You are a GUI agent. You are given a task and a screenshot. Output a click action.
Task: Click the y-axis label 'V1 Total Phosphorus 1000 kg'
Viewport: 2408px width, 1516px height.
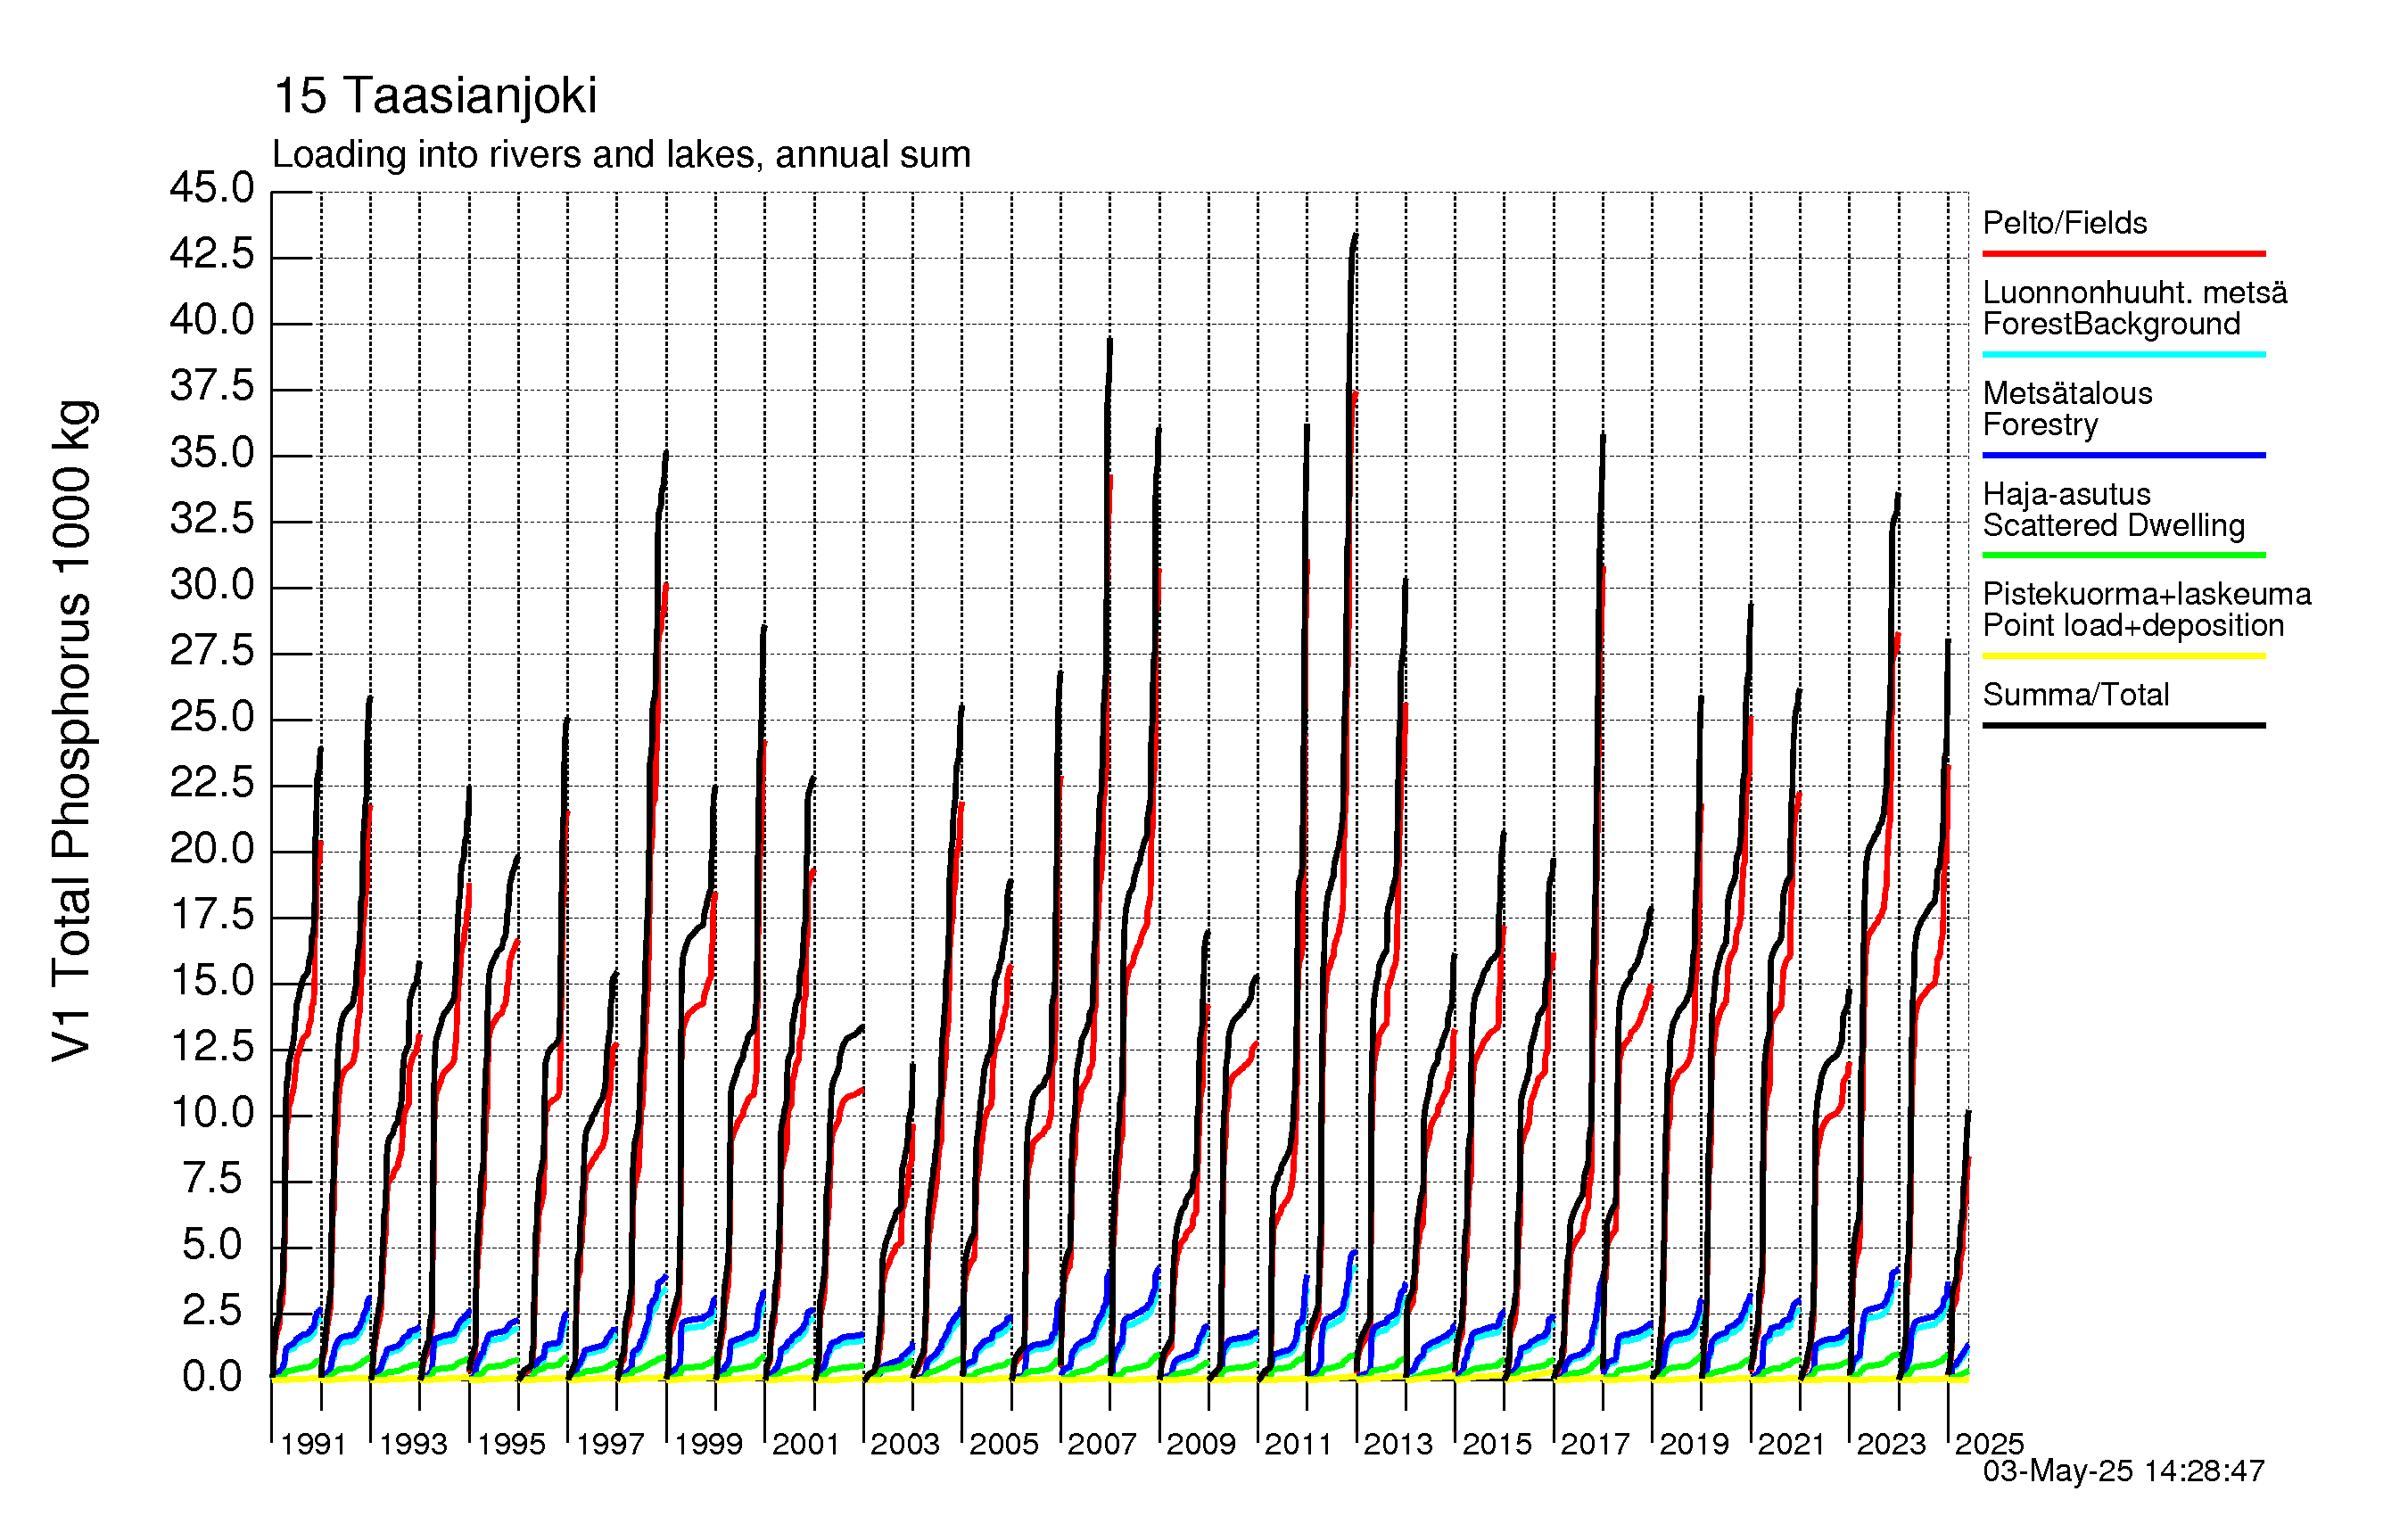click(x=73, y=731)
